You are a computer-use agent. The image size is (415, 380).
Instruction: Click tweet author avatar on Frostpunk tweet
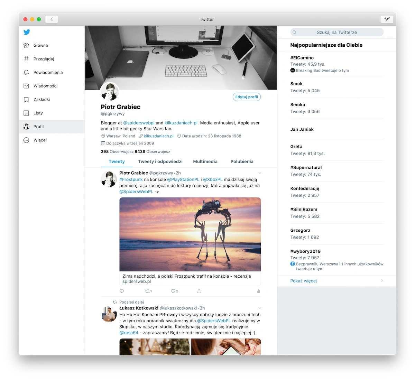click(109, 179)
